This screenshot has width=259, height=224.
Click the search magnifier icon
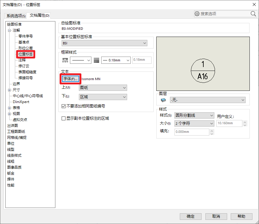253,14
